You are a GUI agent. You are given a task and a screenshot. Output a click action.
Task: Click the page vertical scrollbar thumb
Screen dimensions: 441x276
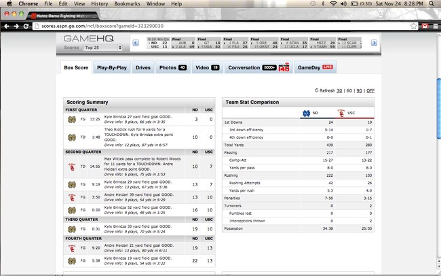click(x=438, y=109)
